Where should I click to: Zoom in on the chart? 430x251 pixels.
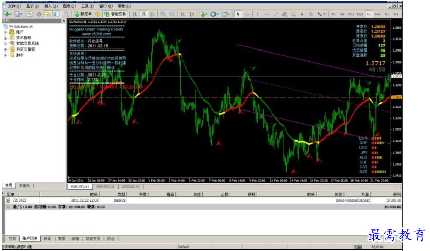click(163, 14)
